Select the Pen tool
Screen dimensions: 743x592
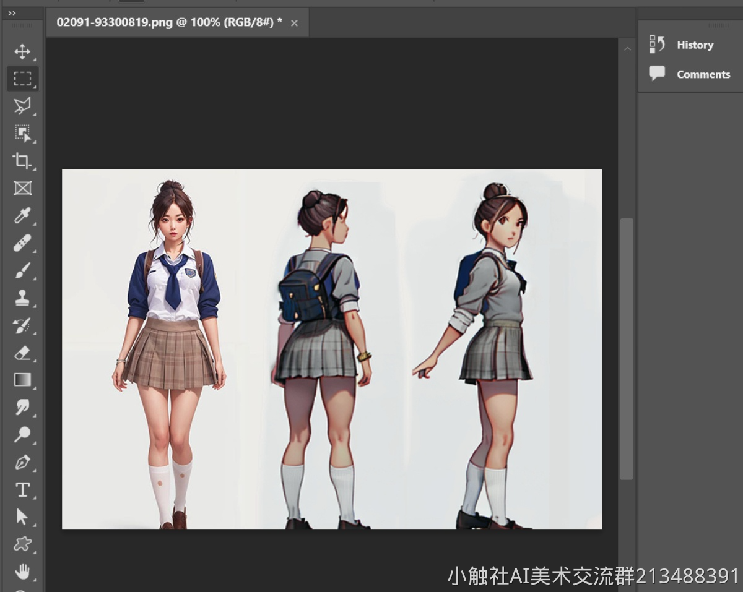22,462
